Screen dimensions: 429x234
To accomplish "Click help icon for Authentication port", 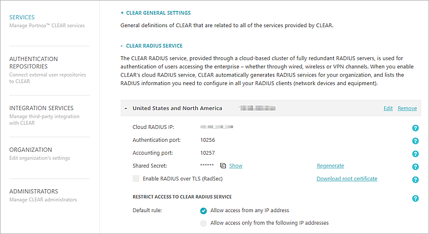I will (415, 141).
